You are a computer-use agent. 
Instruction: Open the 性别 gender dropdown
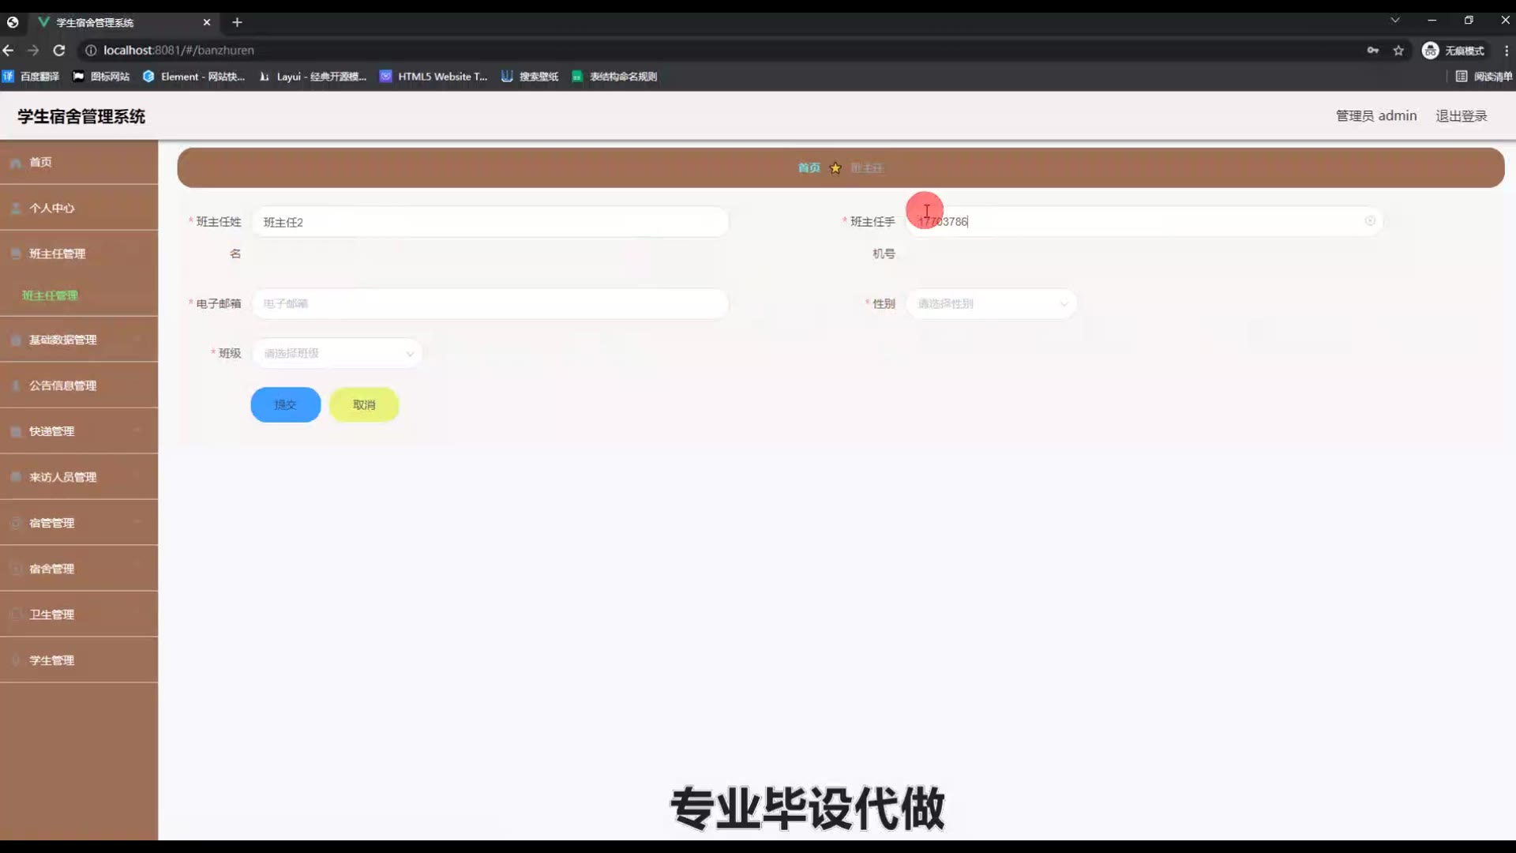tap(991, 304)
